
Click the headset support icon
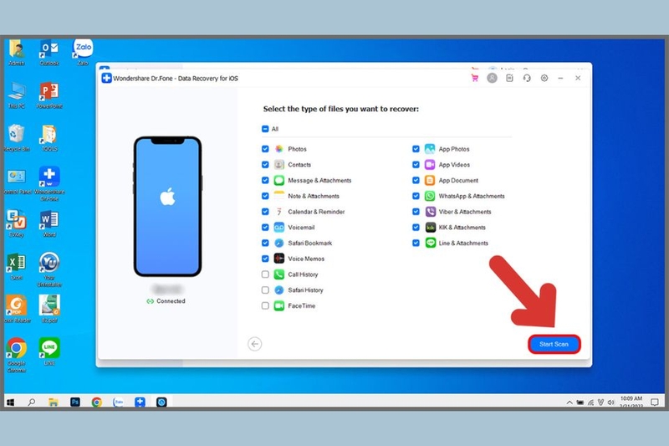[527, 78]
